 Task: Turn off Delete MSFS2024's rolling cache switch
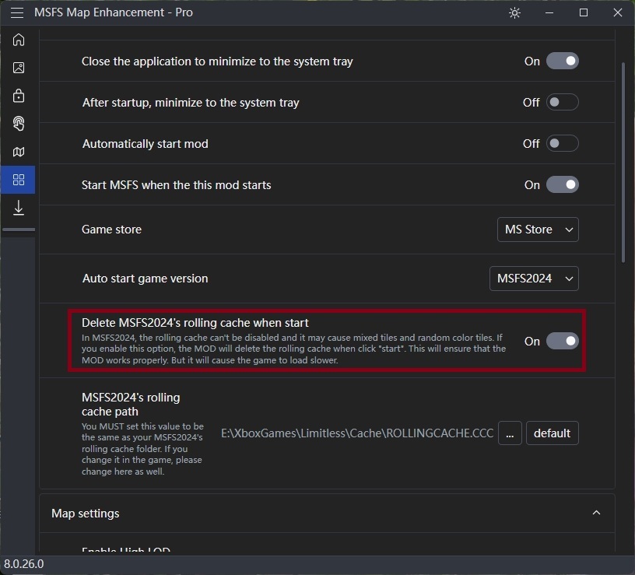(x=562, y=341)
